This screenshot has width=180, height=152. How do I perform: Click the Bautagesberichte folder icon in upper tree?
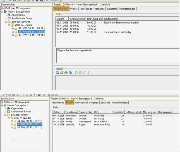point(9,22)
